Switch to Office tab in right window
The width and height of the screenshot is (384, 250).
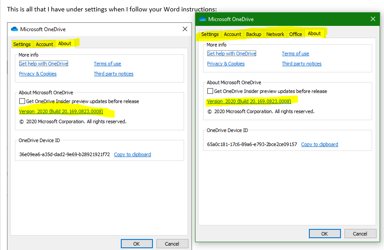tap(296, 34)
